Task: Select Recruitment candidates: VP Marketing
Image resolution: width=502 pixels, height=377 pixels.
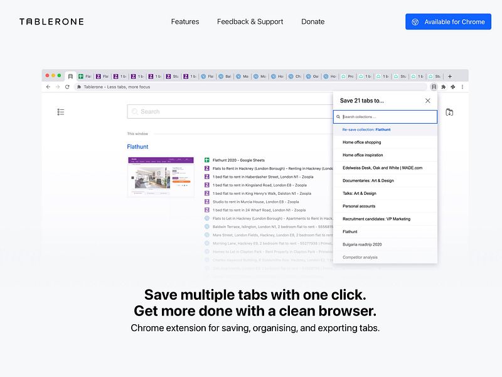Action: (x=385, y=219)
